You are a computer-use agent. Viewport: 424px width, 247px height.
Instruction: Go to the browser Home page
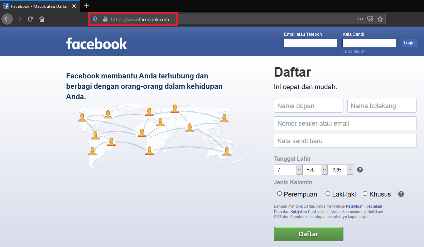42,19
